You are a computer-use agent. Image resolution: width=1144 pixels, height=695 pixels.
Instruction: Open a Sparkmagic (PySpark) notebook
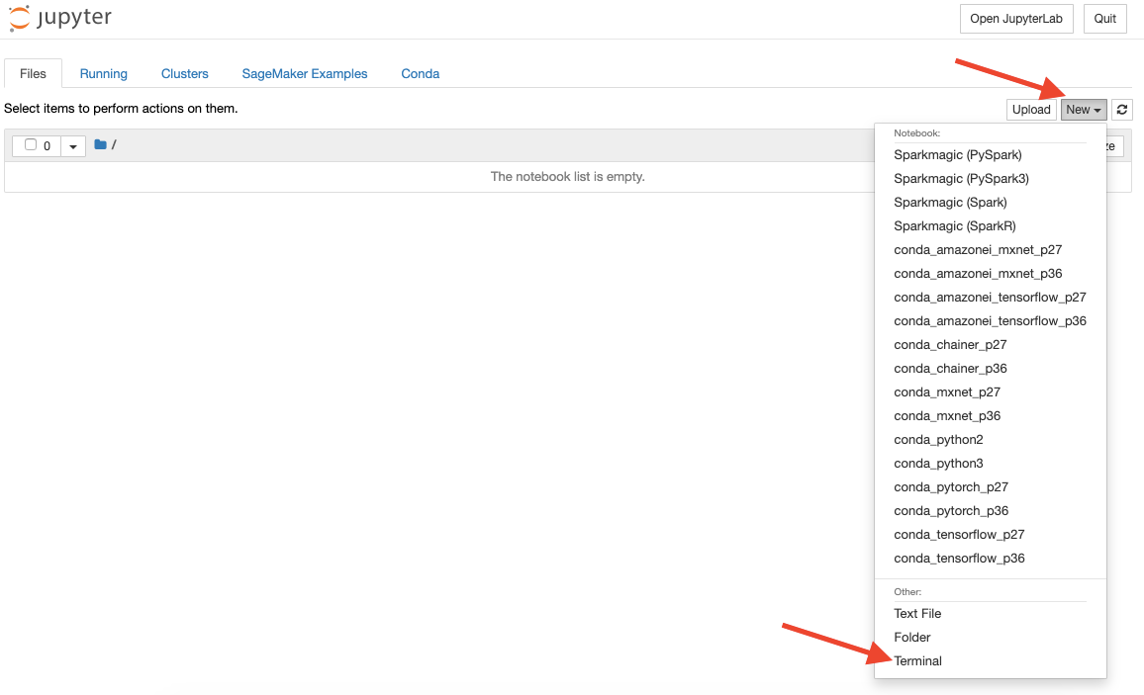point(957,154)
